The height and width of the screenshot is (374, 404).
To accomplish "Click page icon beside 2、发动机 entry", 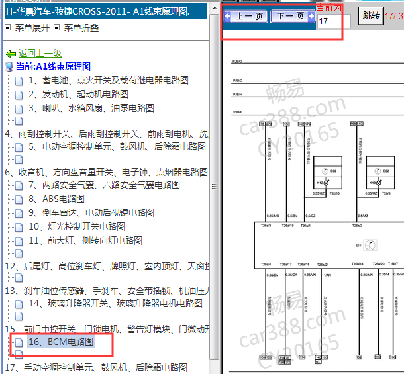I will point(19,95).
